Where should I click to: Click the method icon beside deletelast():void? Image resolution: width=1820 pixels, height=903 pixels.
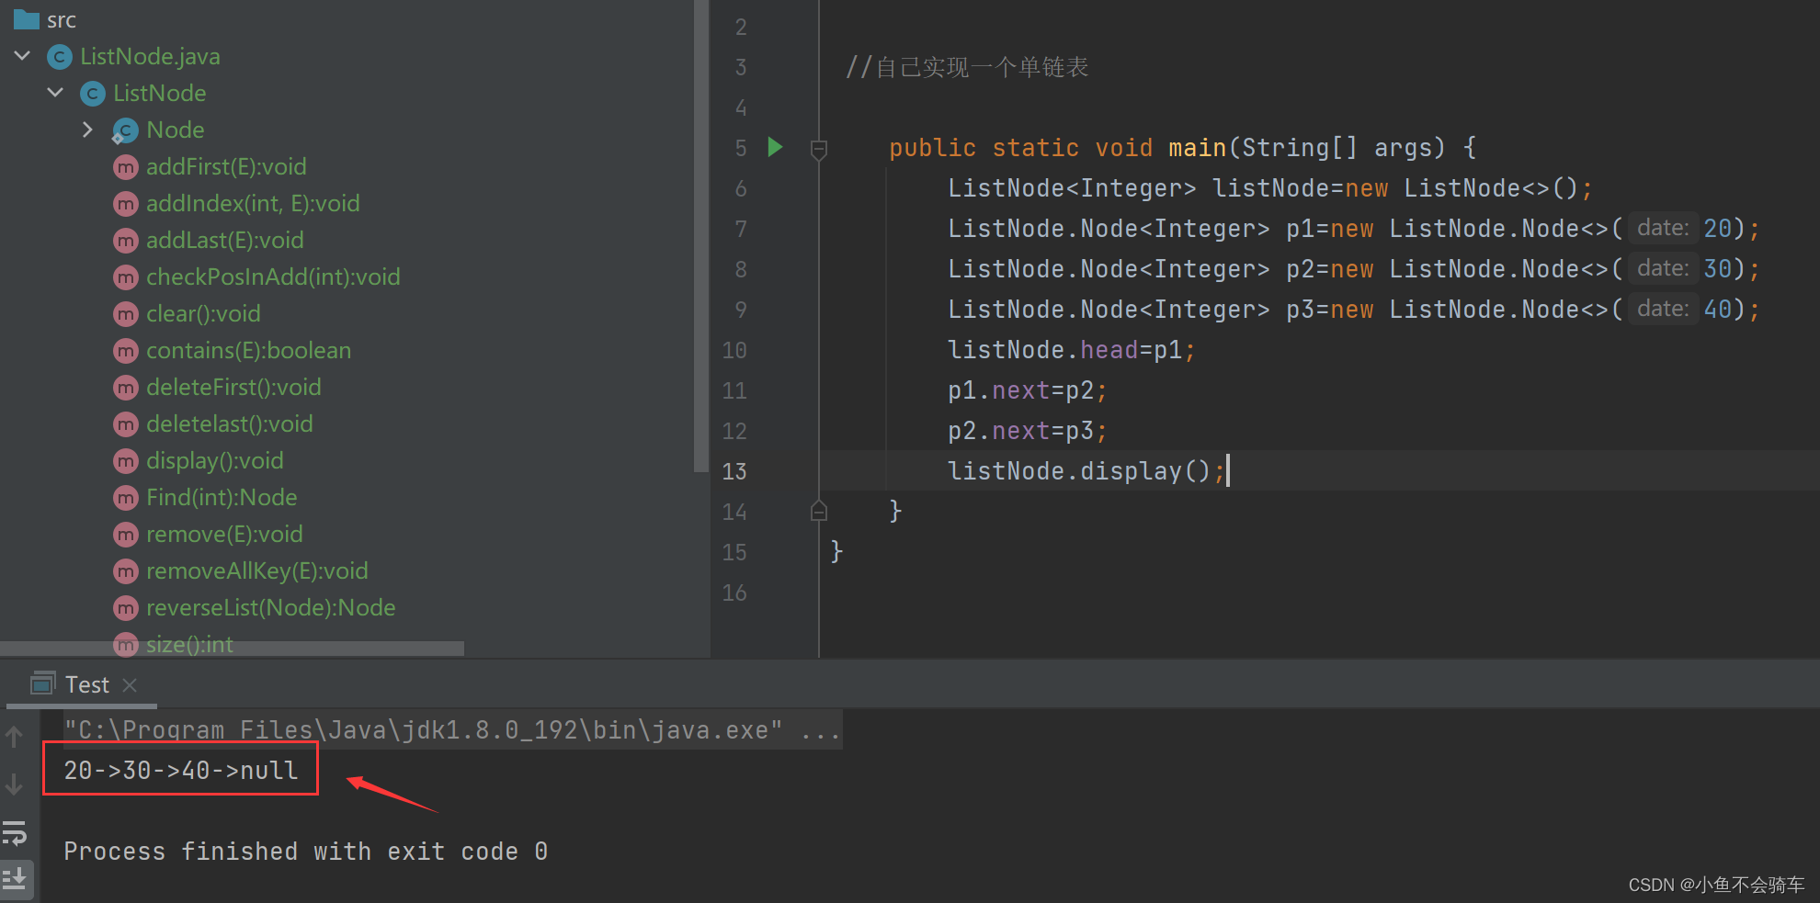[x=126, y=424]
